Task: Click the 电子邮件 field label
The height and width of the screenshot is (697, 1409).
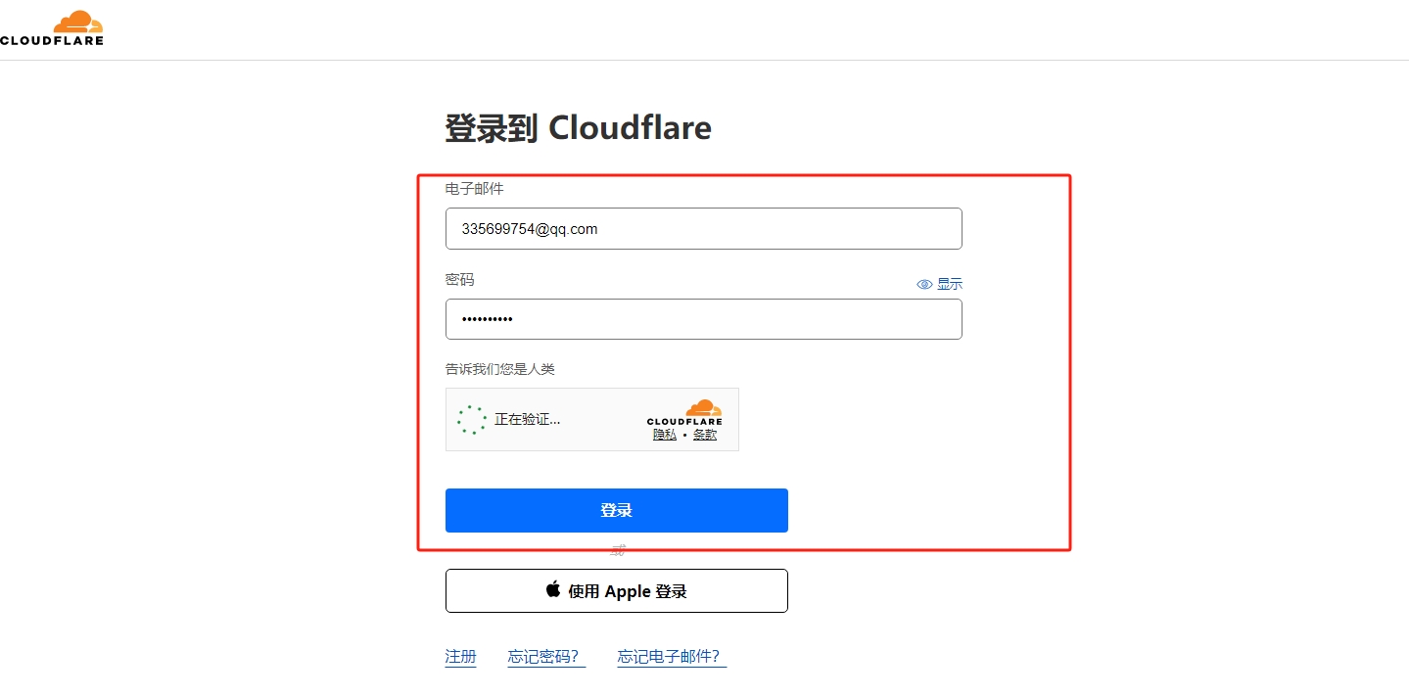Action: (x=474, y=188)
